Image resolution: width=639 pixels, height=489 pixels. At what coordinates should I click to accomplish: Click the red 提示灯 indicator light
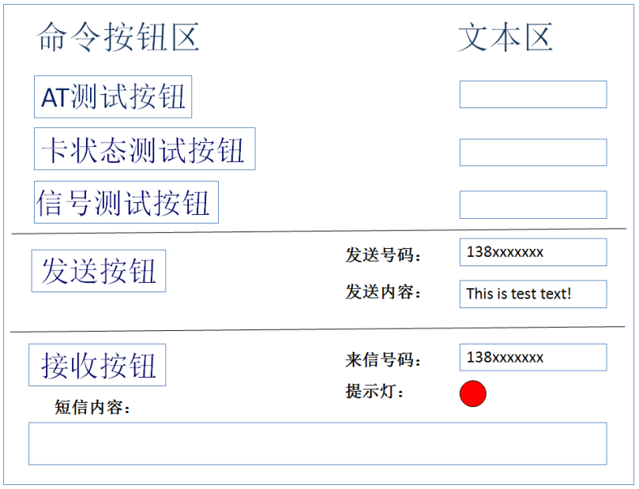[472, 393]
